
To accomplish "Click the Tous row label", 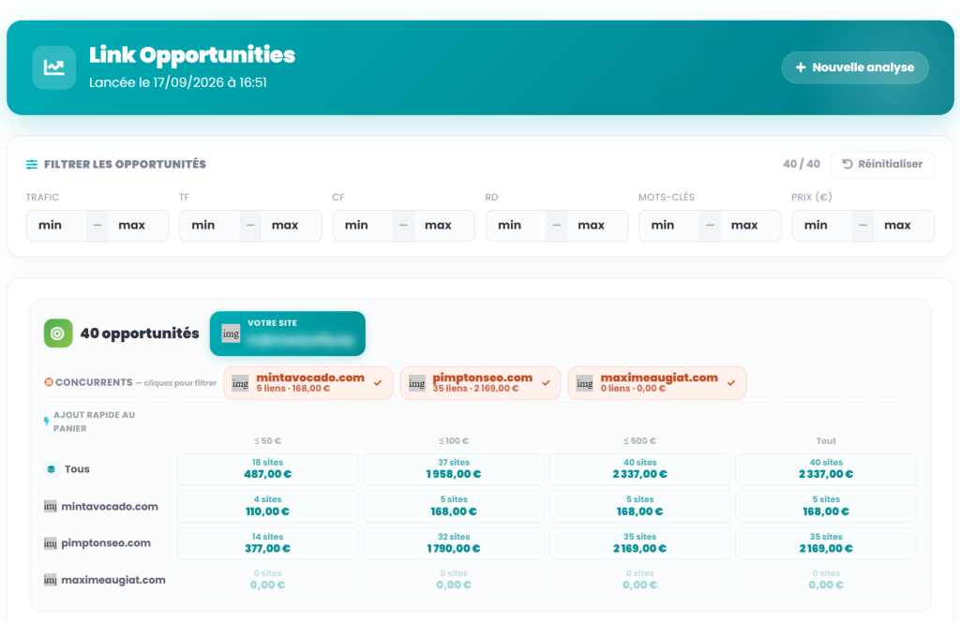I will 77,469.
